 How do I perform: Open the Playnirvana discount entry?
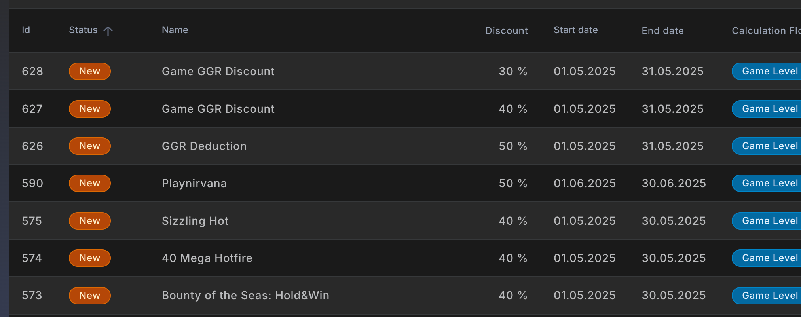pos(194,183)
